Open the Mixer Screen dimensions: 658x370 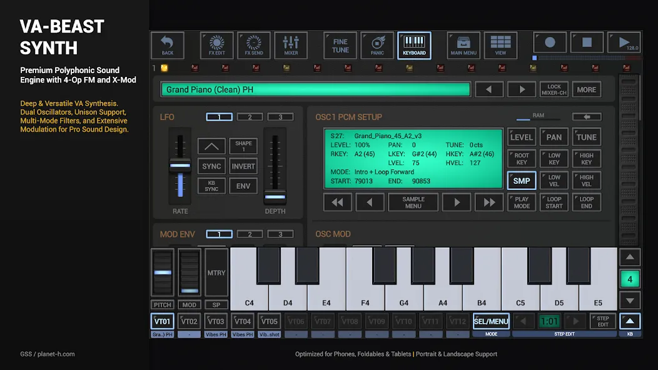[291, 45]
